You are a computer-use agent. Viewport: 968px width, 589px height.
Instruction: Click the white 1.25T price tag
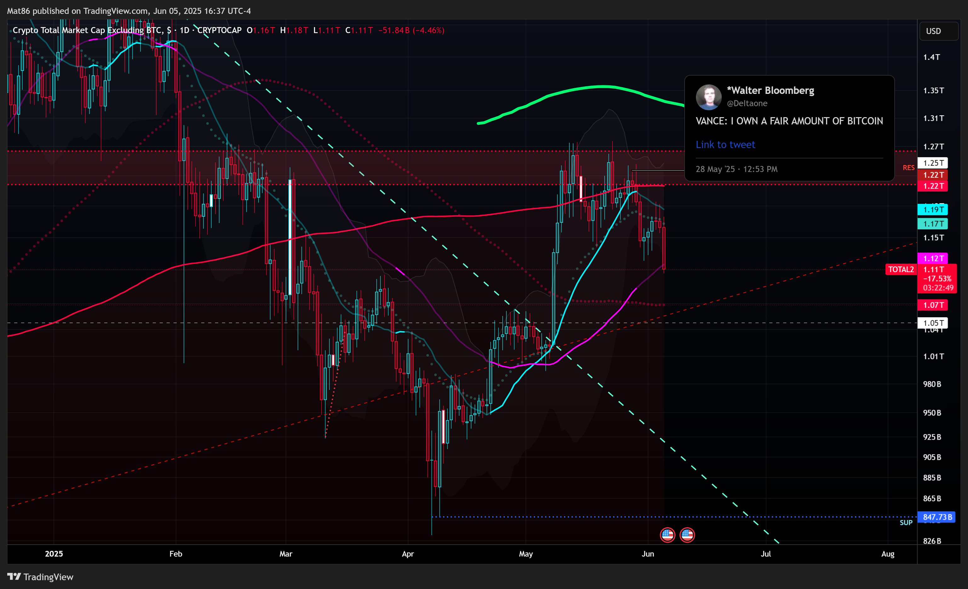pyautogui.click(x=932, y=163)
